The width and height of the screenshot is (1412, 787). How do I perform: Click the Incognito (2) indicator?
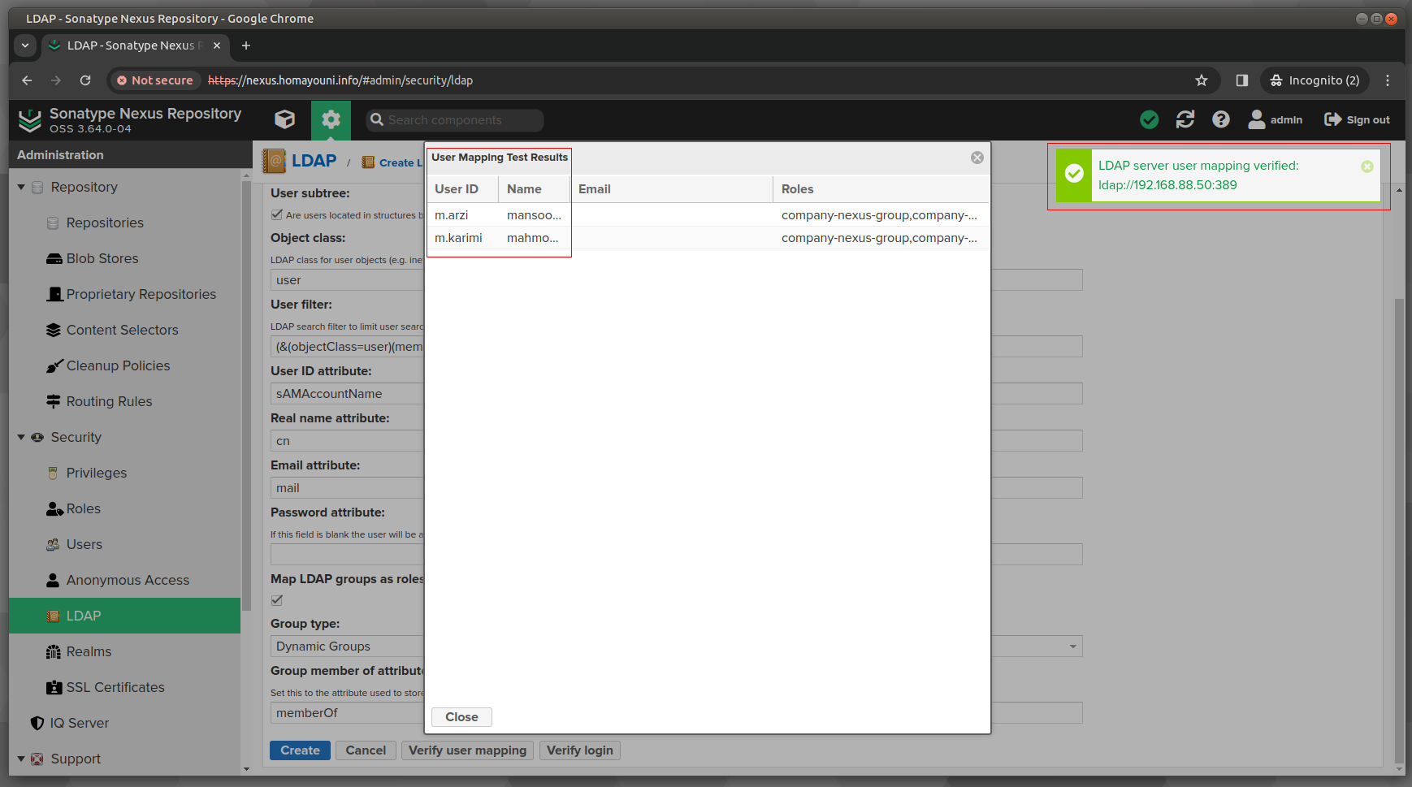click(1315, 80)
